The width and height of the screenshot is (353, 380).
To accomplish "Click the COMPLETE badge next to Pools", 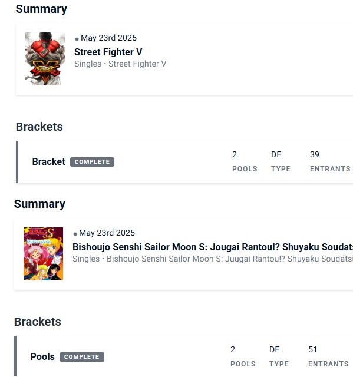I will (82, 357).
